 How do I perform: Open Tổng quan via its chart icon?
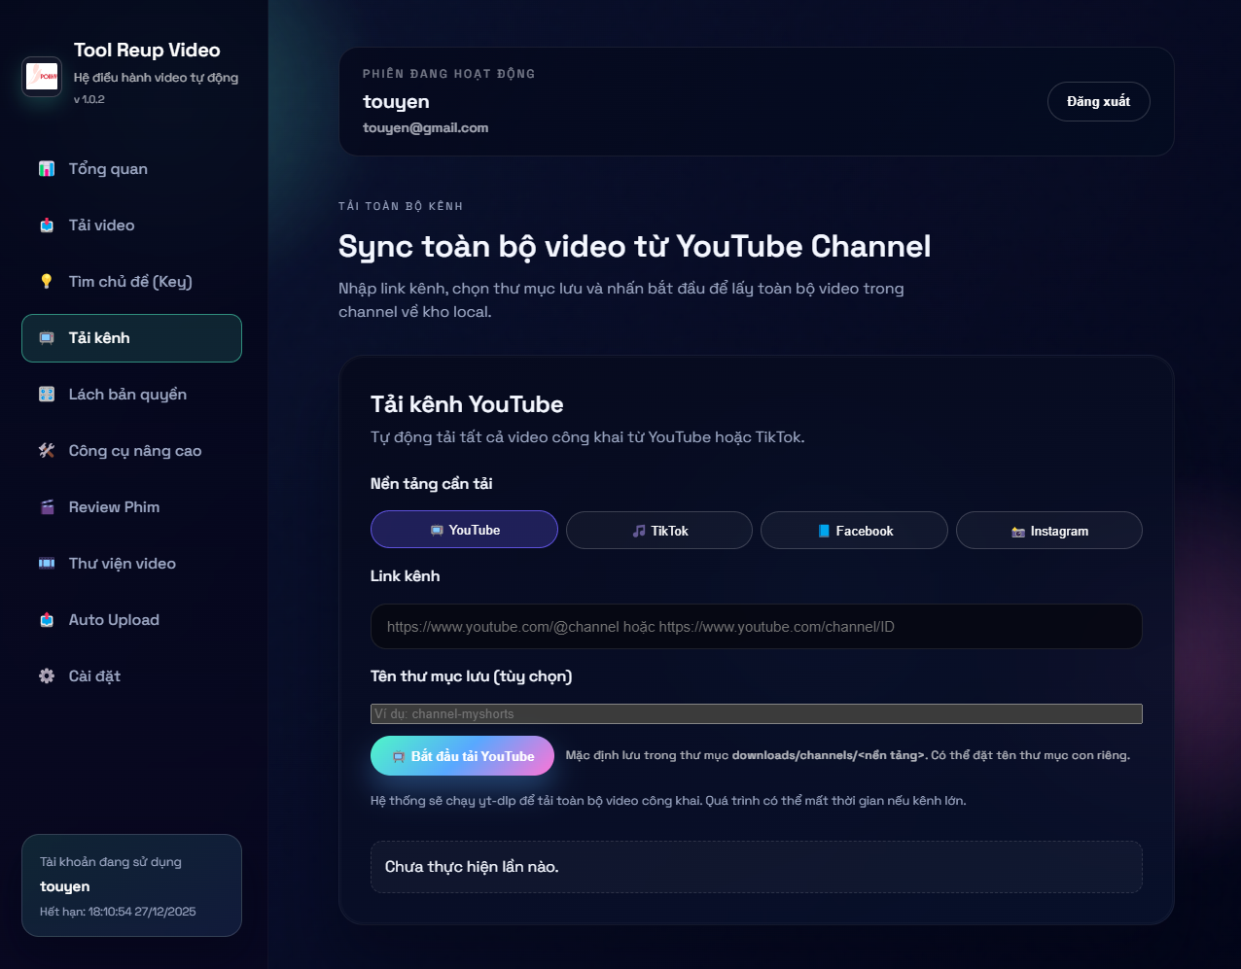pos(47,169)
